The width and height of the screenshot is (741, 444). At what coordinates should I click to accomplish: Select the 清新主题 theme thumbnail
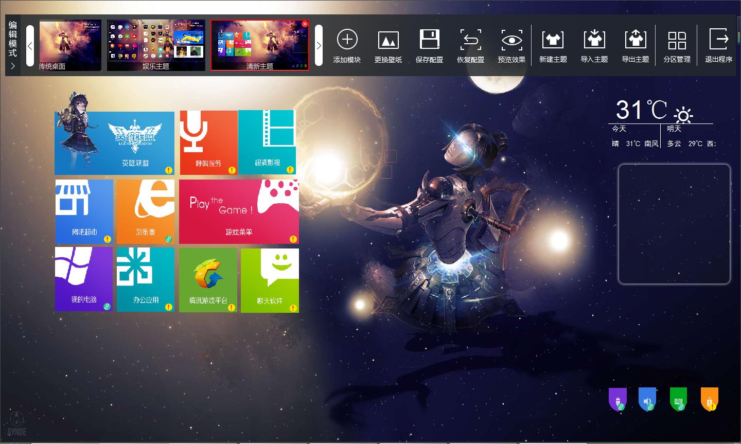pos(260,45)
